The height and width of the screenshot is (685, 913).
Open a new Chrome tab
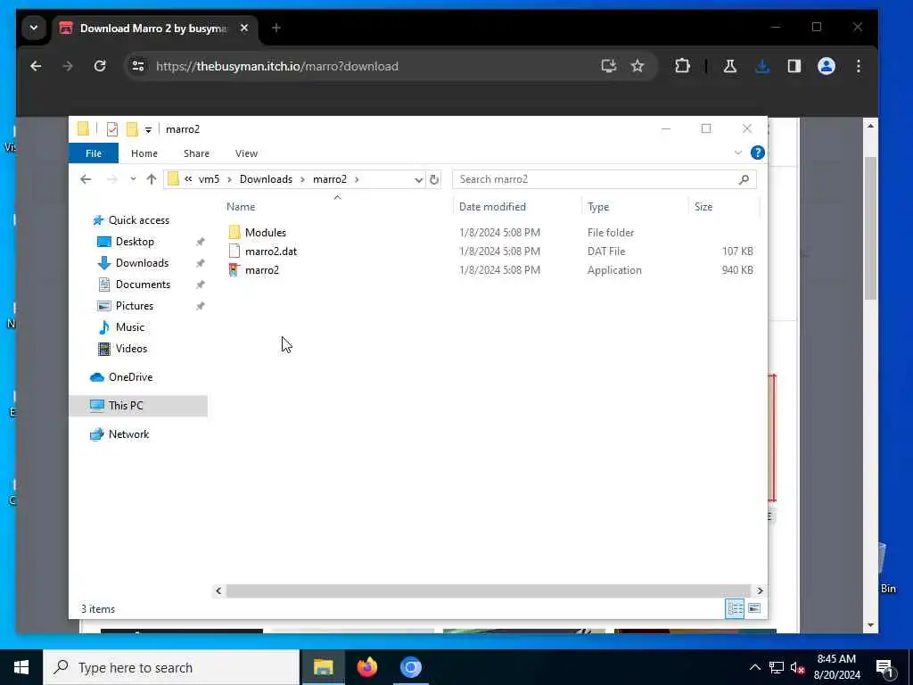276,28
